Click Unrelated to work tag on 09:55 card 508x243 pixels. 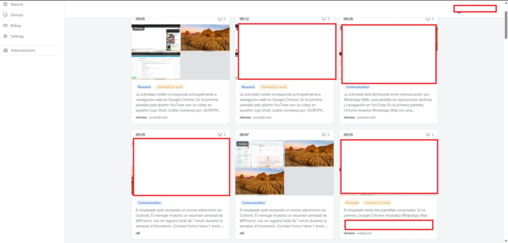pos(377,203)
